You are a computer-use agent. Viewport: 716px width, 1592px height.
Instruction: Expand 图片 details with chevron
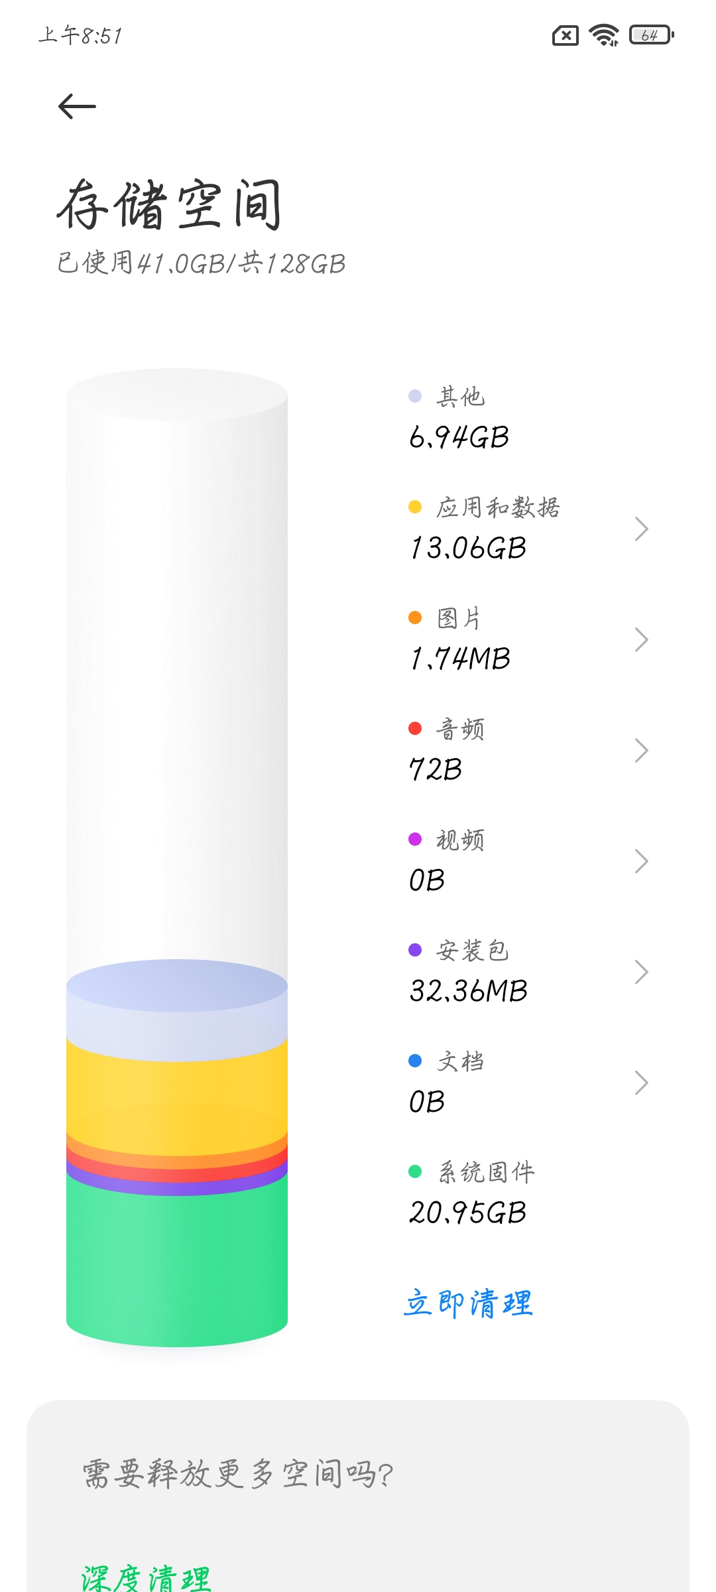(640, 639)
